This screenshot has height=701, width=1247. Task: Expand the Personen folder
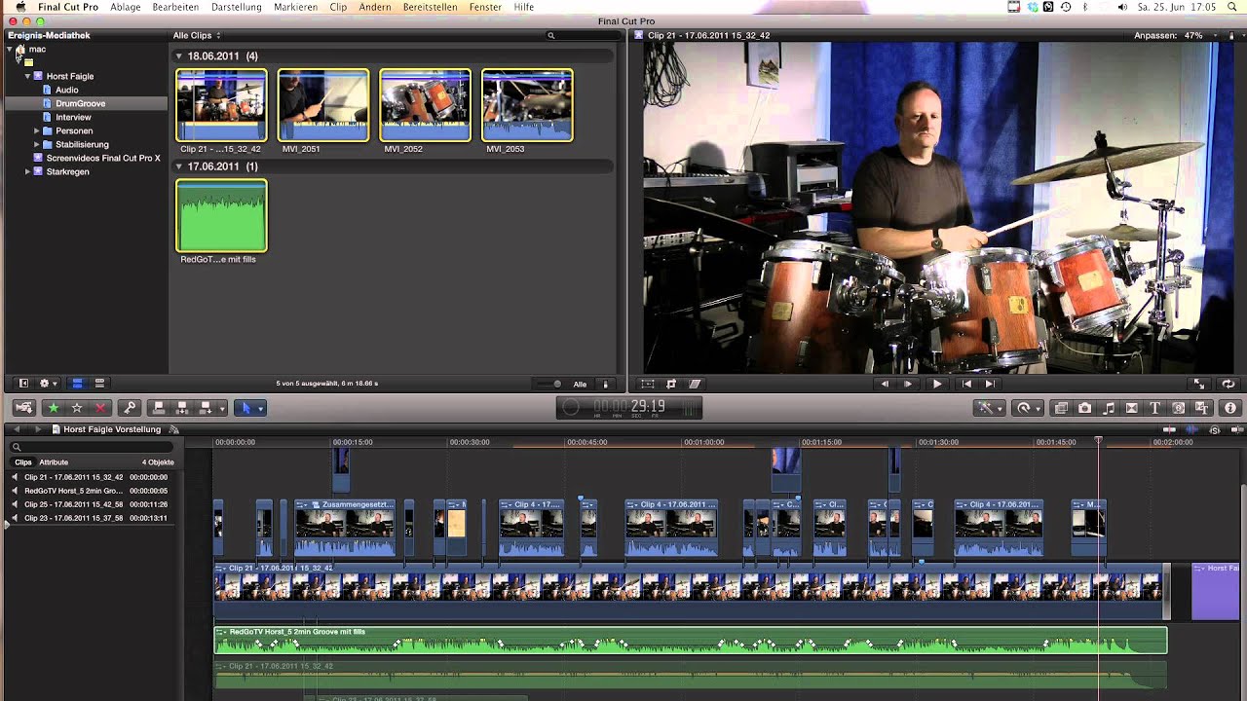pyautogui.click(x=37, y=130)
